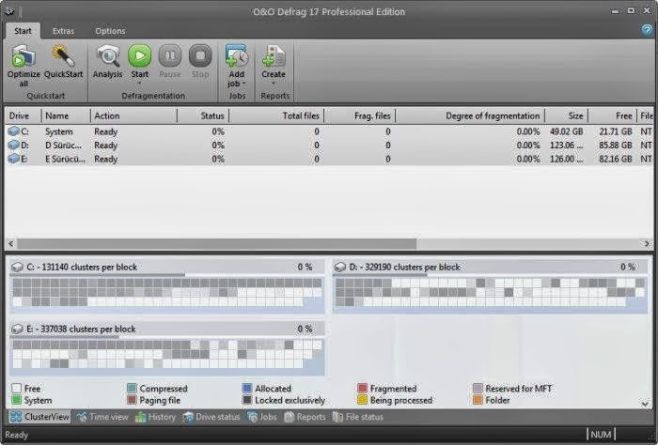
Task: Click '85.88 GB' free value
Action: [x=615, y=146]
